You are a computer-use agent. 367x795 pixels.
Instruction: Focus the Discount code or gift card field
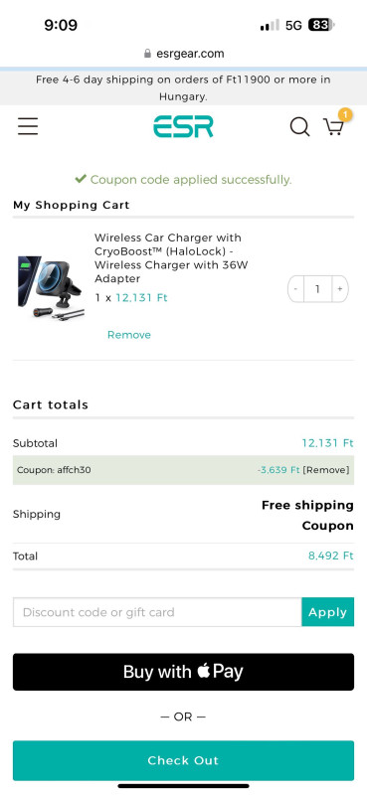point(157,612)
